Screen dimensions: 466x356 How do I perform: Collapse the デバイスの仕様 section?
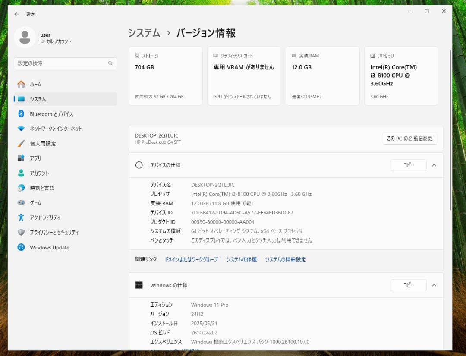pyautogui.click(x=434, y=165)
